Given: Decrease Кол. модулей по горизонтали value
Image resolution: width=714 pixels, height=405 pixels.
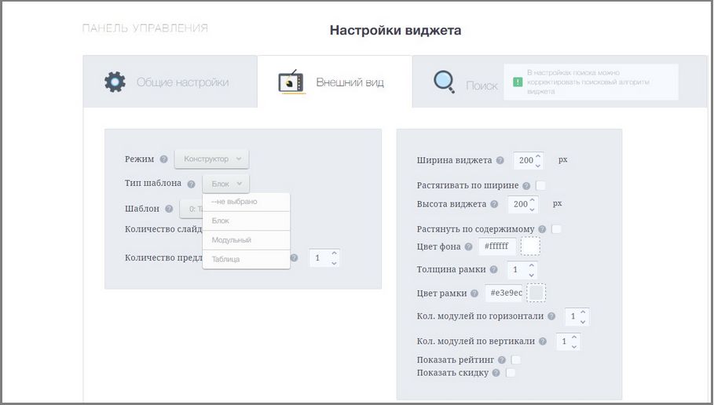Looking at the screenshot, I should click(583, 322).
